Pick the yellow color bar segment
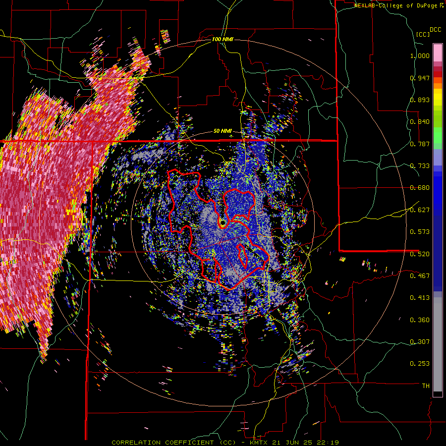Image resolution: width=446 pixels, height=446 pixels. tap(438, 97)
